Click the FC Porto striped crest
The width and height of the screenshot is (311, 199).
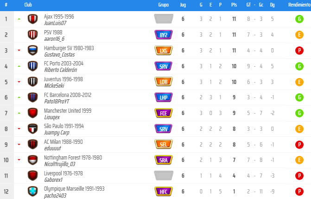click(x=32, y=66)
